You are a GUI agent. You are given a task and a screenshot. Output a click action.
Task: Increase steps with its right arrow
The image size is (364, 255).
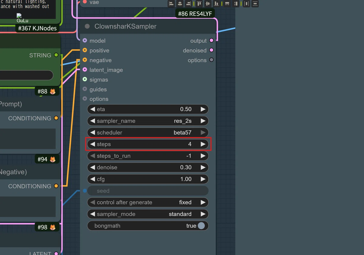203,144
